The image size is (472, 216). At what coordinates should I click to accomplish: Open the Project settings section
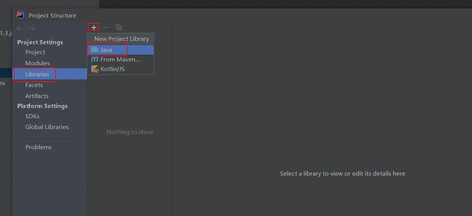click(35, 52)
